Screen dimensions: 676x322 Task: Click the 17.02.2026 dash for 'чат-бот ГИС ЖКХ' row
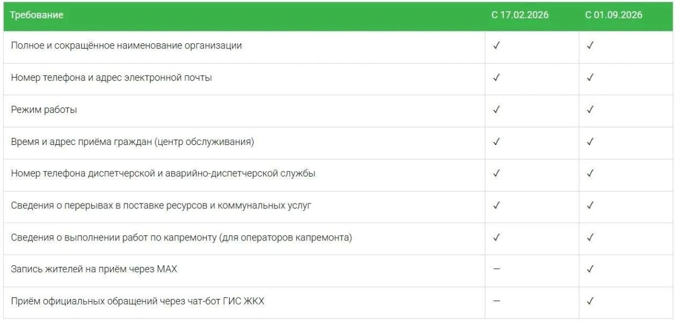[x=496, y=301]
